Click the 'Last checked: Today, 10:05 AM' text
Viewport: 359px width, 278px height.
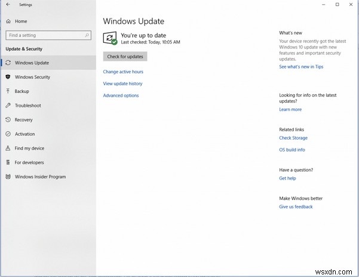click(151, 42)
